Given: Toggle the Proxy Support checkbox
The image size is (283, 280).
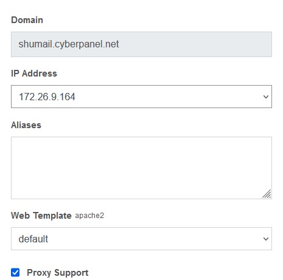Looking at the screenshot, I should [15, 272].
